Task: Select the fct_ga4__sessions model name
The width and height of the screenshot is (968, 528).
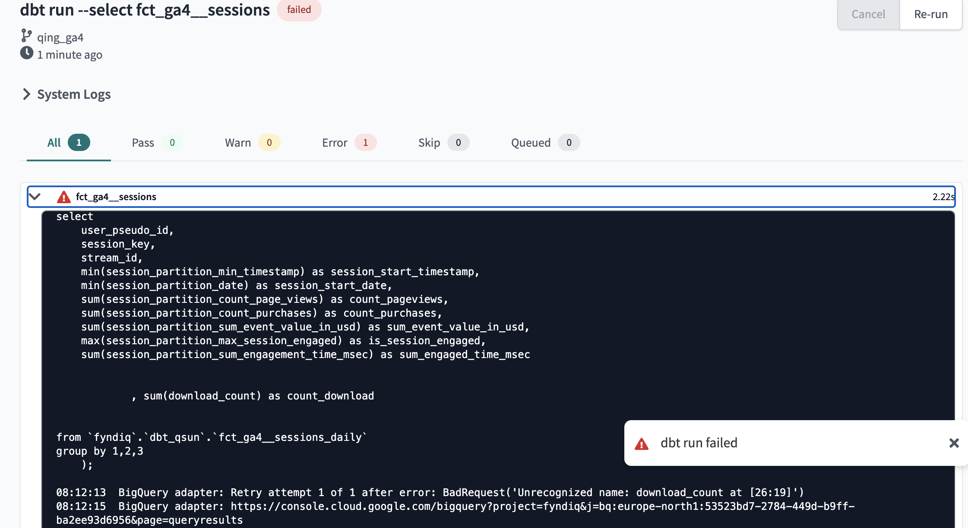Action: 115,197
